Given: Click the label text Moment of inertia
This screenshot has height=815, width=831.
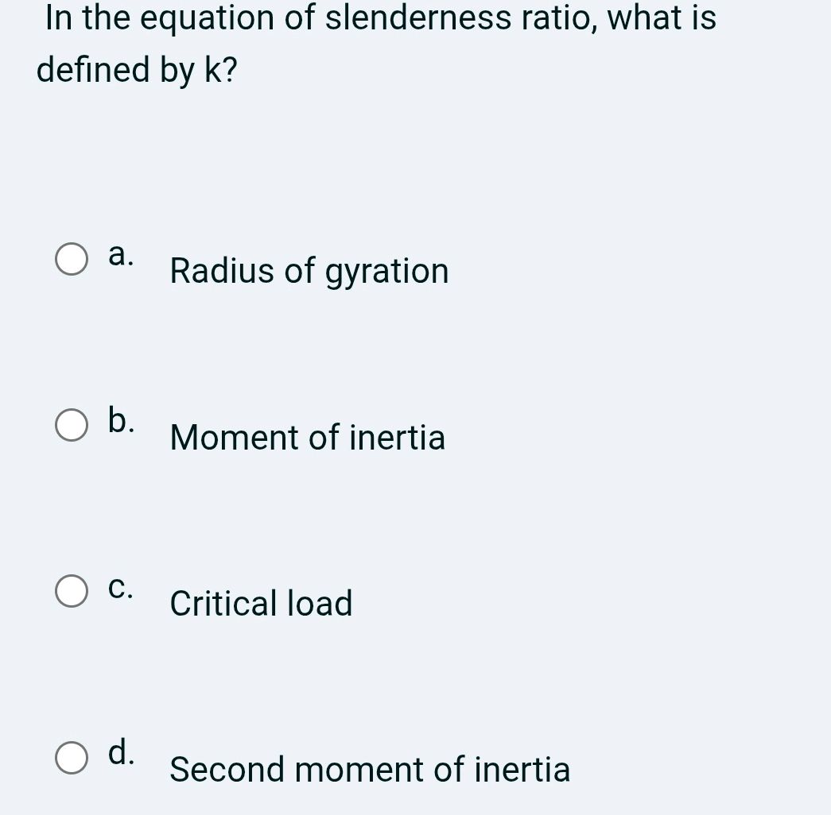Looking at the screenshot, I should click(307, 437).
